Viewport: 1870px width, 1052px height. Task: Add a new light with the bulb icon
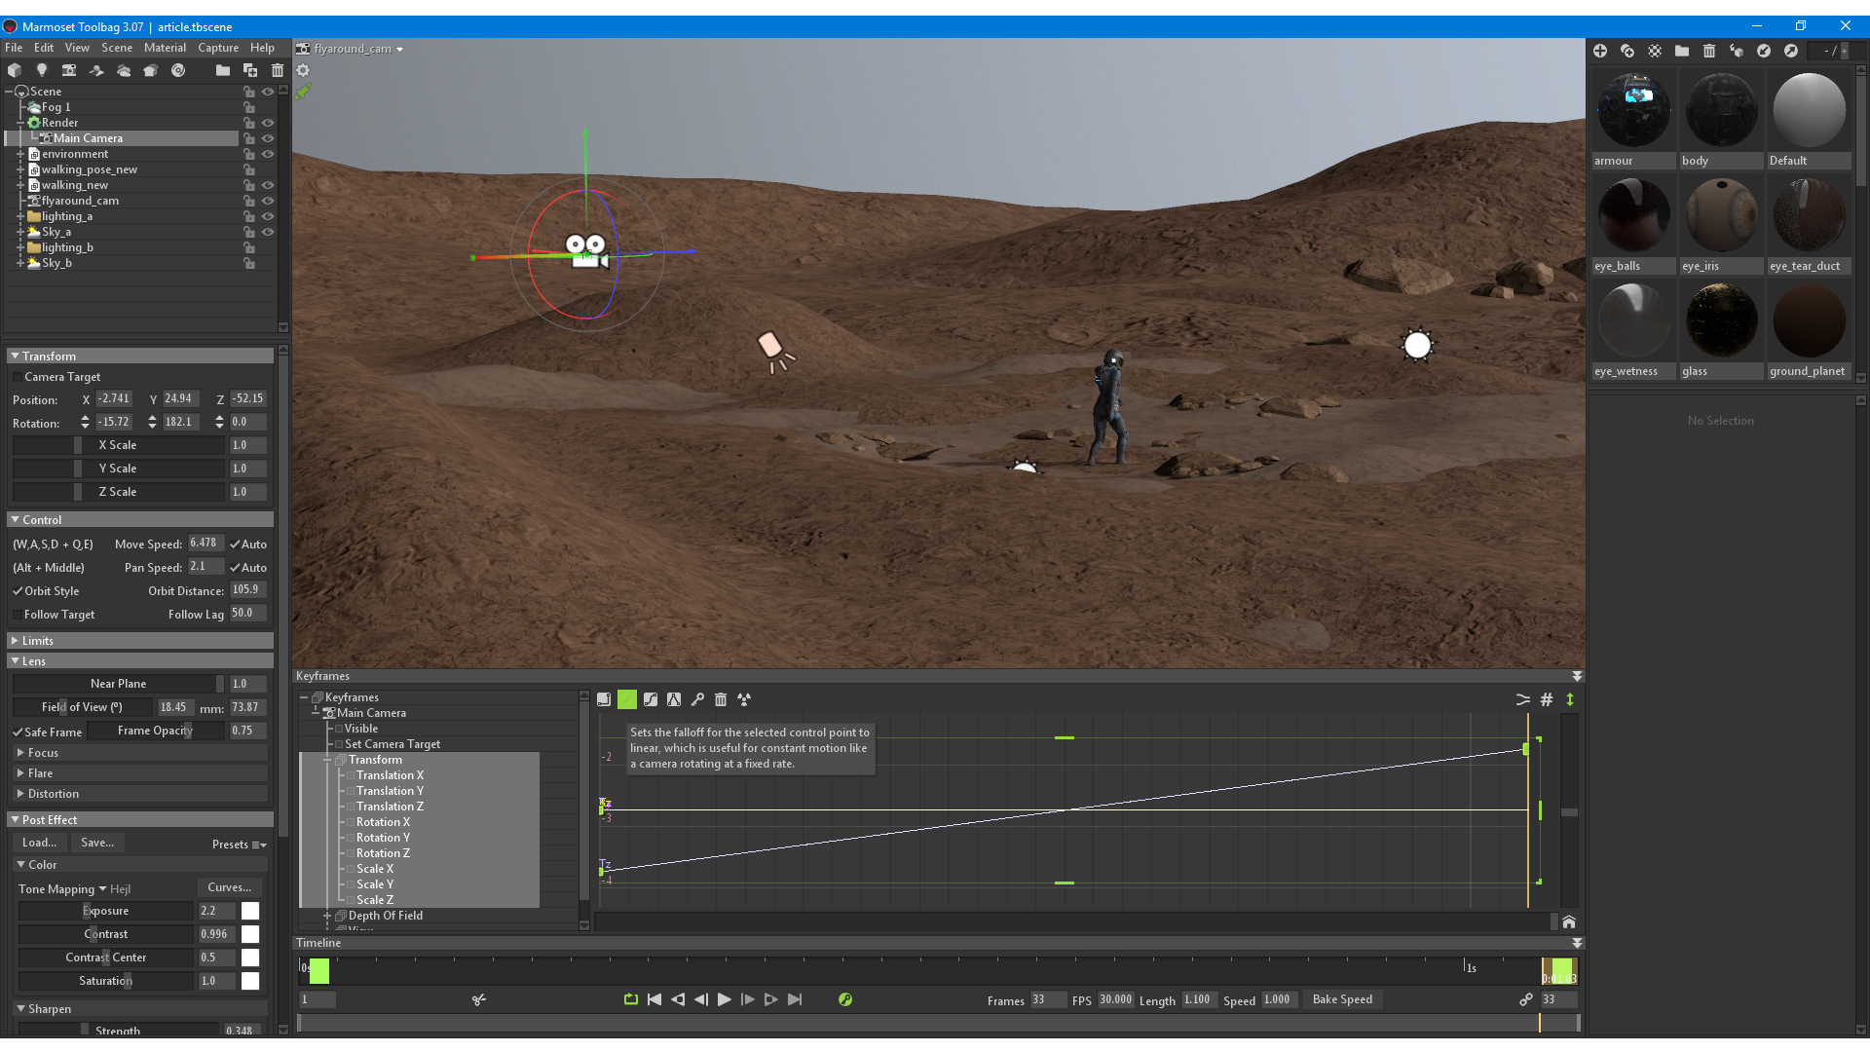42,70
